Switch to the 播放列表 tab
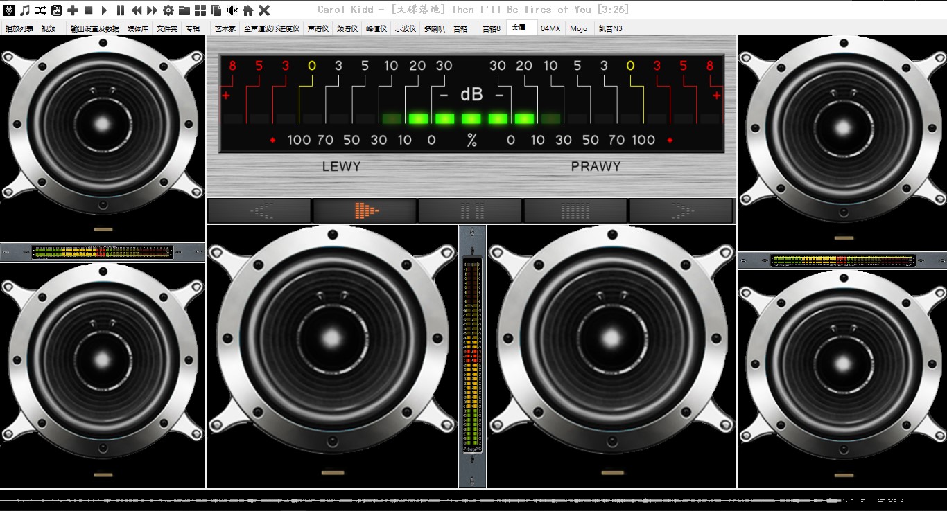This screenshot has width=947, height=511. (19, 29)
